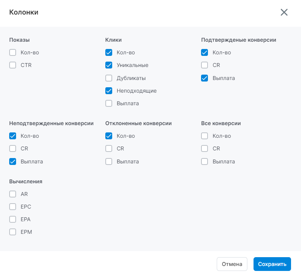Enable CR under Подтвержденые конверсии

[x=204, y=65]
